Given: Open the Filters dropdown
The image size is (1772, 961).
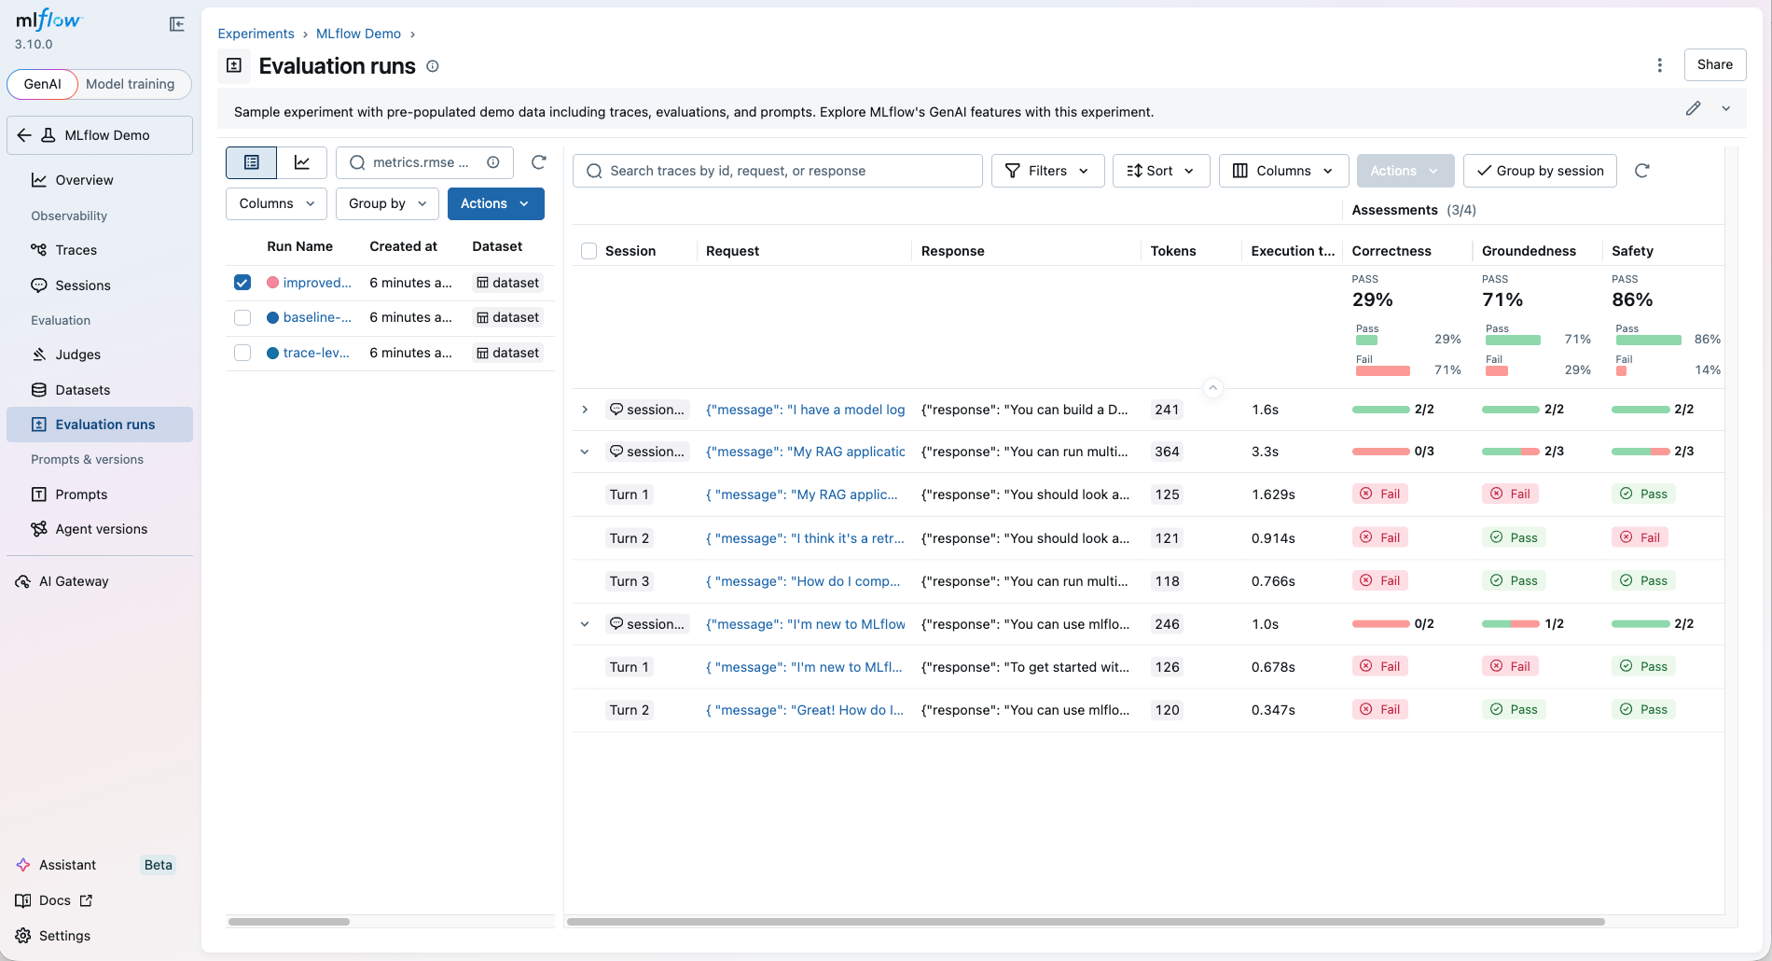Looking at the screenshot, I should pos(1046,170).
